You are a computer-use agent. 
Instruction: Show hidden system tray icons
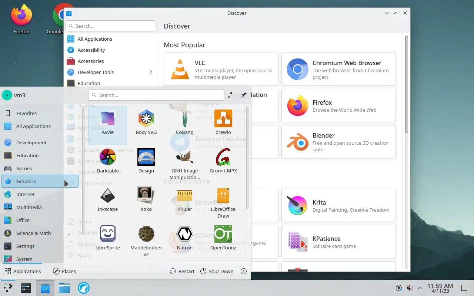[x=420, y=288]
